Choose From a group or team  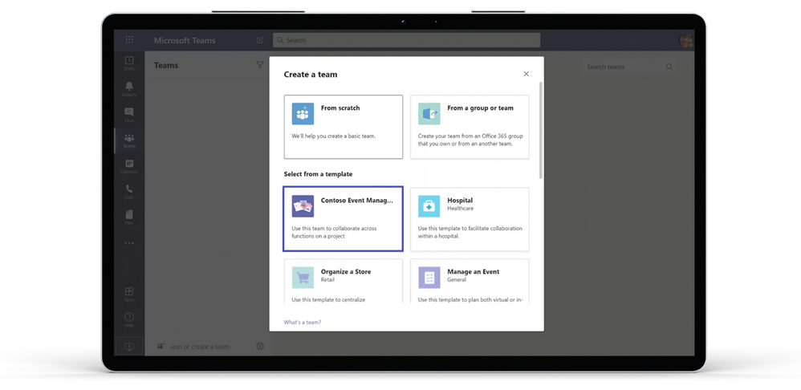click(470, 127)
